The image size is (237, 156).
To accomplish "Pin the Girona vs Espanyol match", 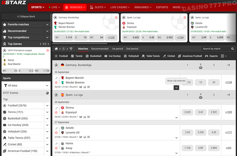I will click(56, 108).
